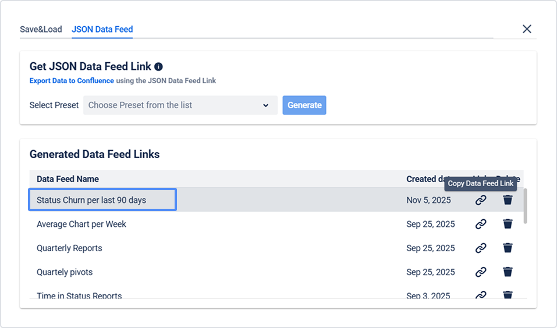Delete the Average Chart per Week feed

tap(508, 224)
